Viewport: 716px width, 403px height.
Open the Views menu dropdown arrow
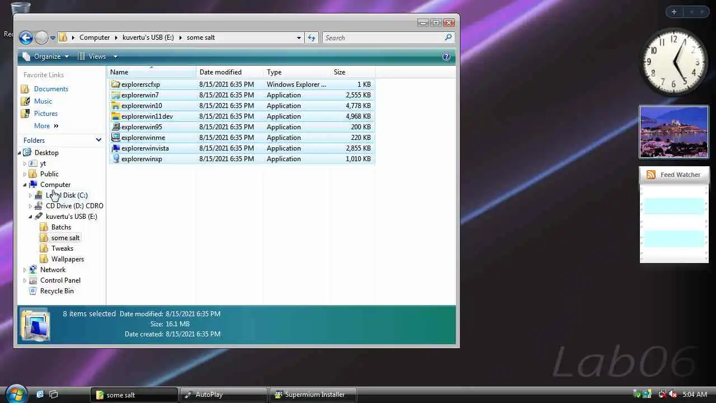tap(115, 57)
